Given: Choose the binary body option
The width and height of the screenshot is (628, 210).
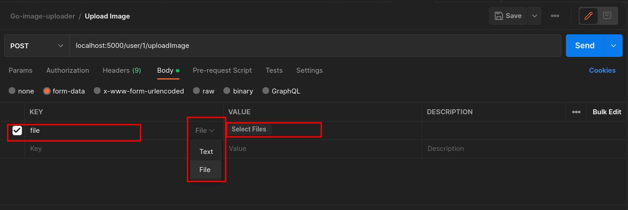Looking at the screenshot, I should 227,91.
